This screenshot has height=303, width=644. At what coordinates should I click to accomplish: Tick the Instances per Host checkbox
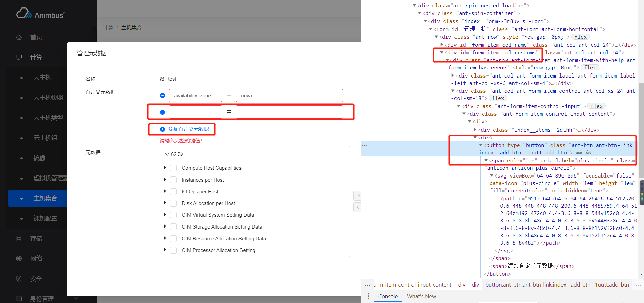point(173,180)
